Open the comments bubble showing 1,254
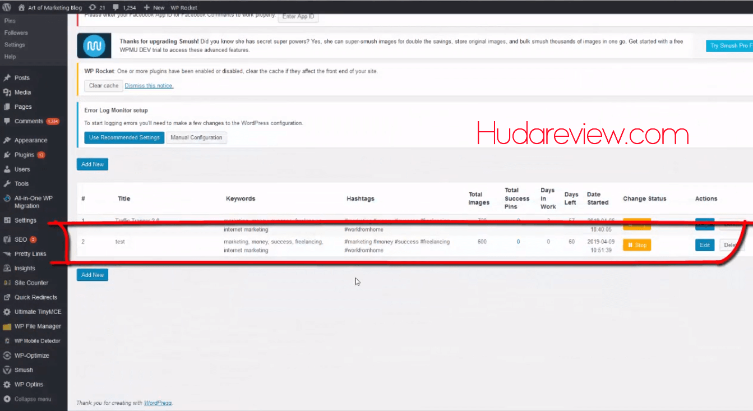Viewport: 753px width, 411px height. (124, 8)
